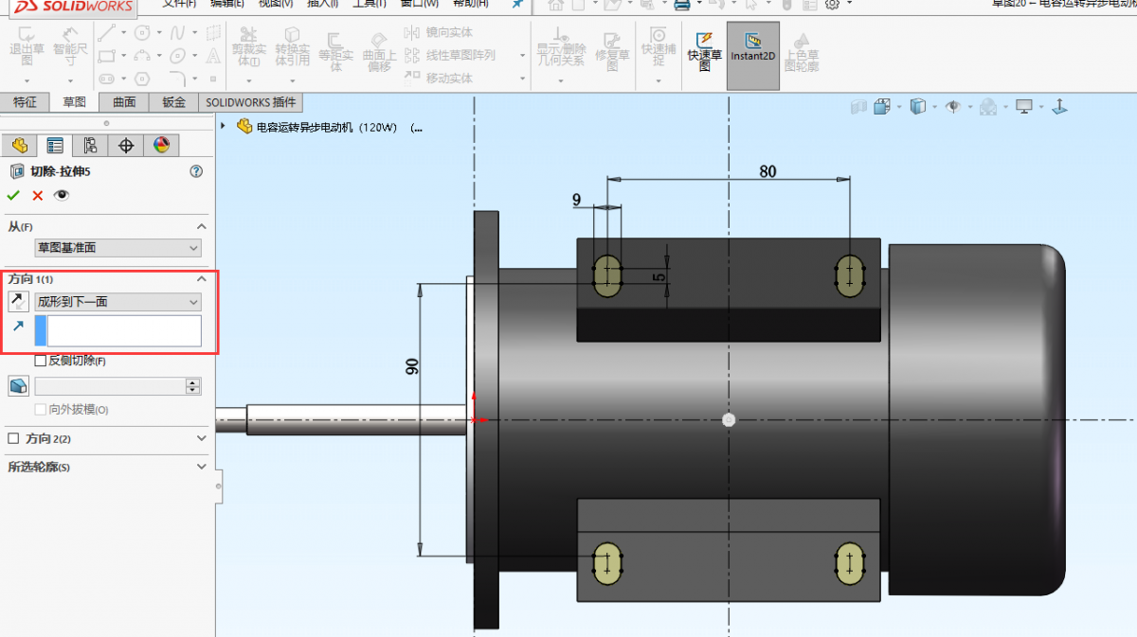This screenshot has height=637, width=1137.
Task: Expand the 电容运转异步电动机 tree node arrow
Action: [x=224, y=126]
